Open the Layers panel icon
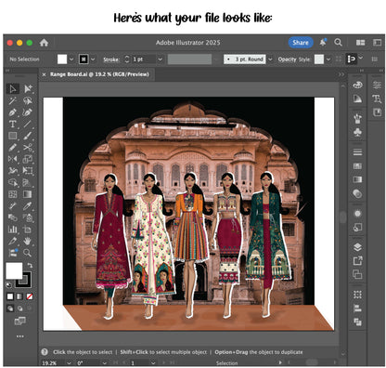The height and width of the screenshot is (368, 386). [x=357, y=247]
